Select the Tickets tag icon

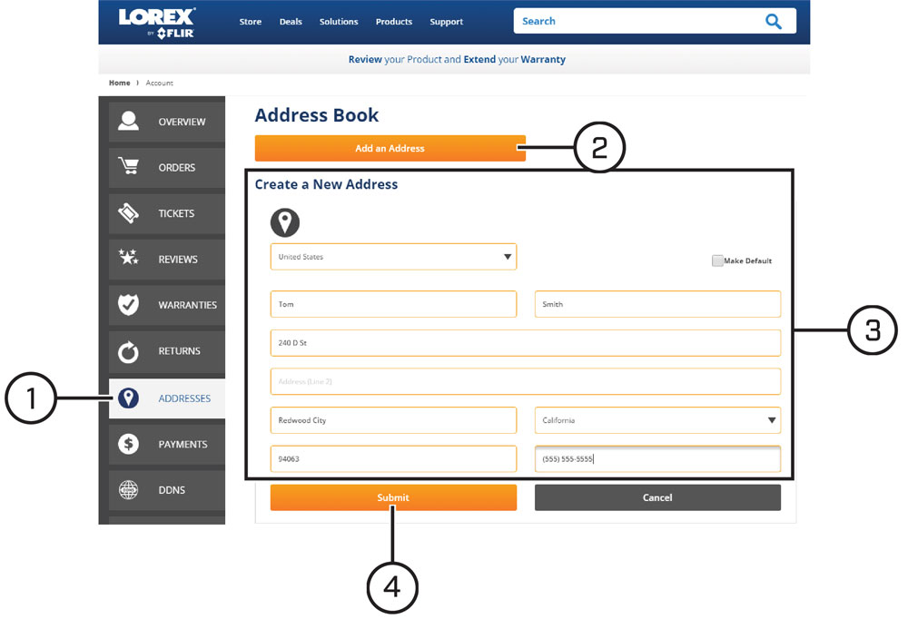click(x=128, y=213)
